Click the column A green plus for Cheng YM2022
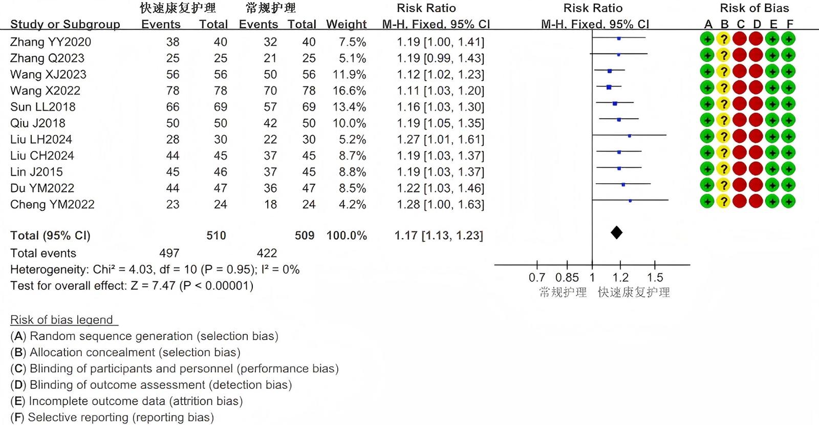The image size is (819, 425). [707, 202]
